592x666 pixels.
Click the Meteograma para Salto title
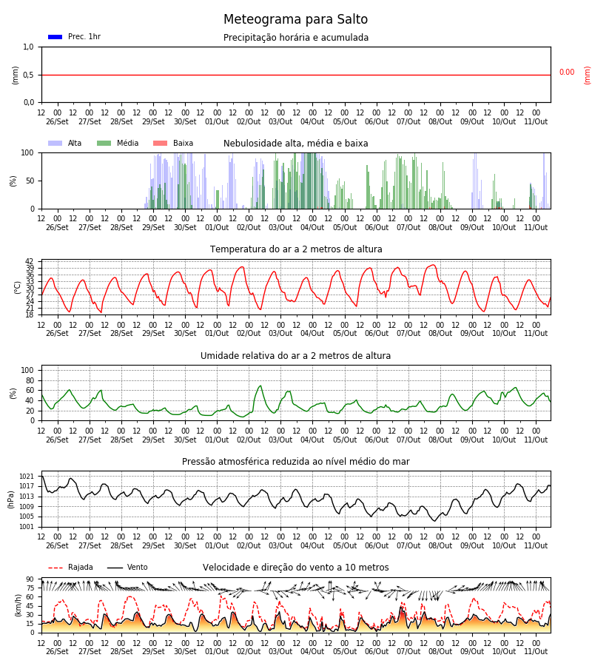point(295,19)
